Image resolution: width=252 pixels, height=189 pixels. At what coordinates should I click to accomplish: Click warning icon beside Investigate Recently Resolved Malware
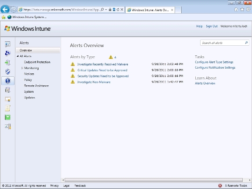click(73, 64)
